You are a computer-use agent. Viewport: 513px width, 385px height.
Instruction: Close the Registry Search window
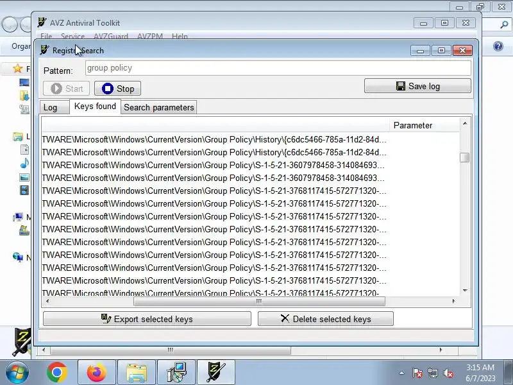[x=462, y=50]
